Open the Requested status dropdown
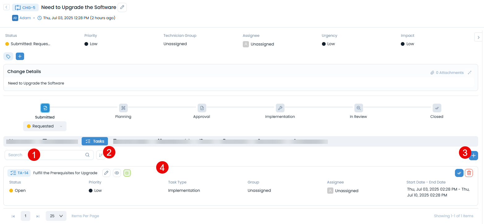Viewport: 484px width, 224px height. (45, 126)
